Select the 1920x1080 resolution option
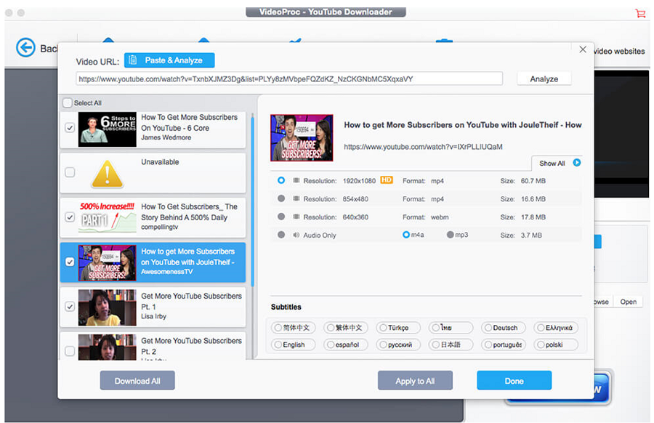The image size is (654, 423). tap(281, 180)
